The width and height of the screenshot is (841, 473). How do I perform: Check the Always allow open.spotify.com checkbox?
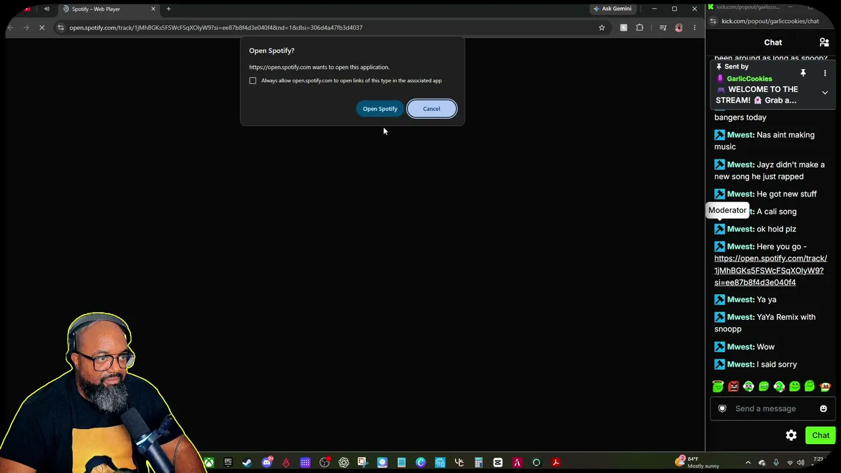[x=253, y=81]
